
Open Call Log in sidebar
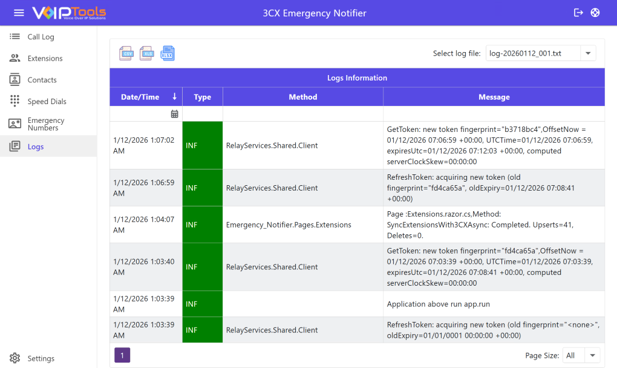(41, 37)
